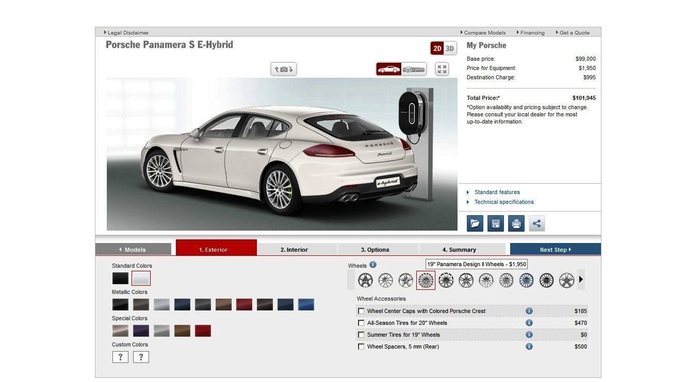Viewport: 684px width, 382px height.
Task: Click the Total Price value $101,945
Action: pyautogui.click(x=584, y=98)
